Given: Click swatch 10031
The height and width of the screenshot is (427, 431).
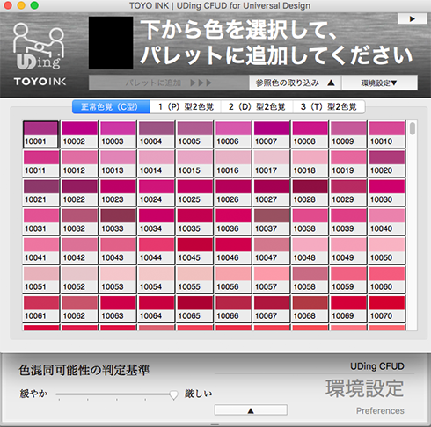Looking at the screenshot, I should [40, 221].
